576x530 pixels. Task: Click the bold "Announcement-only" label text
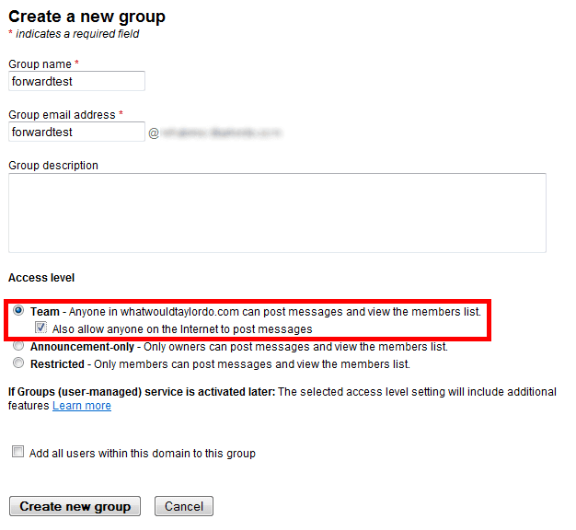tap(83, 347)
